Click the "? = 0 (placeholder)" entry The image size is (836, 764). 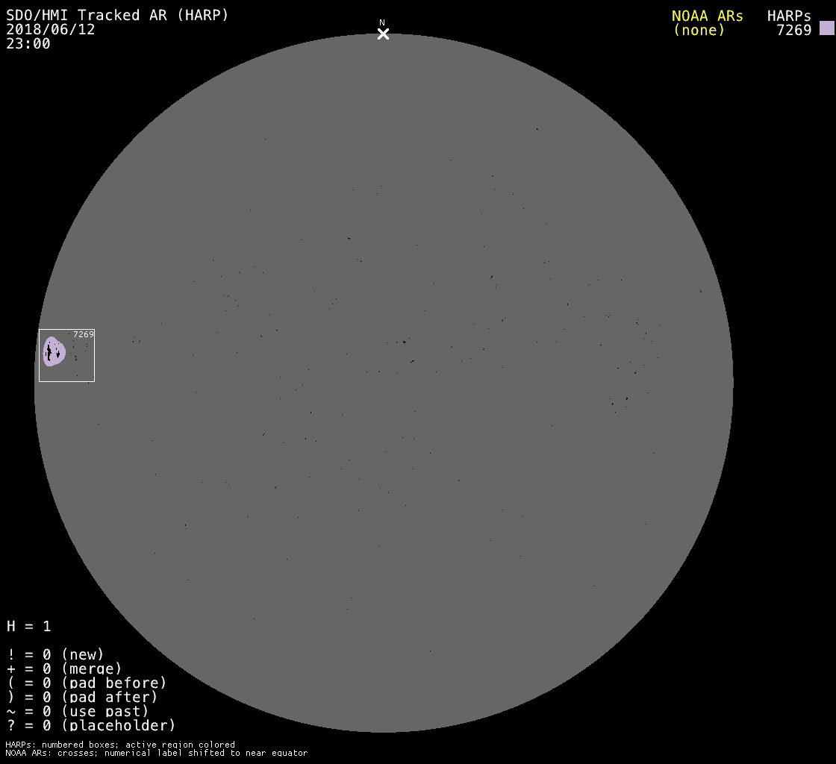[x=91, y=725]
